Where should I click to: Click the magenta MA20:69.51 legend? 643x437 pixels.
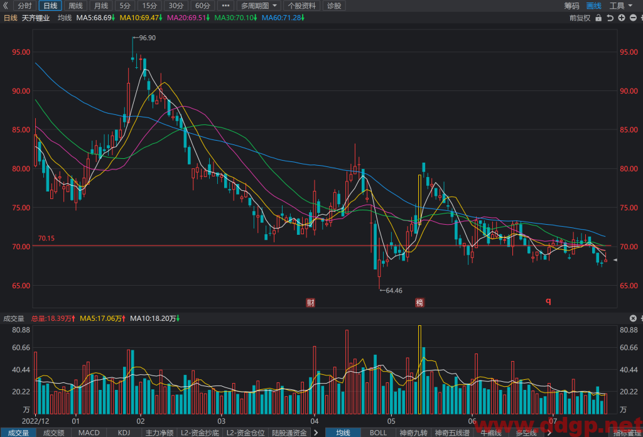point(188,18)
